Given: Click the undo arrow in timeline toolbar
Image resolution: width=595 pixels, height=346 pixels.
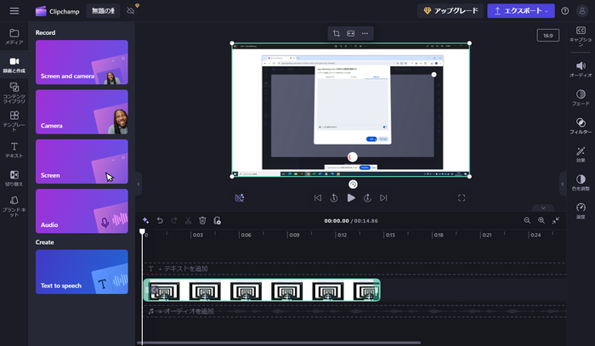Looking at the screenshot, I should point(159,220).
